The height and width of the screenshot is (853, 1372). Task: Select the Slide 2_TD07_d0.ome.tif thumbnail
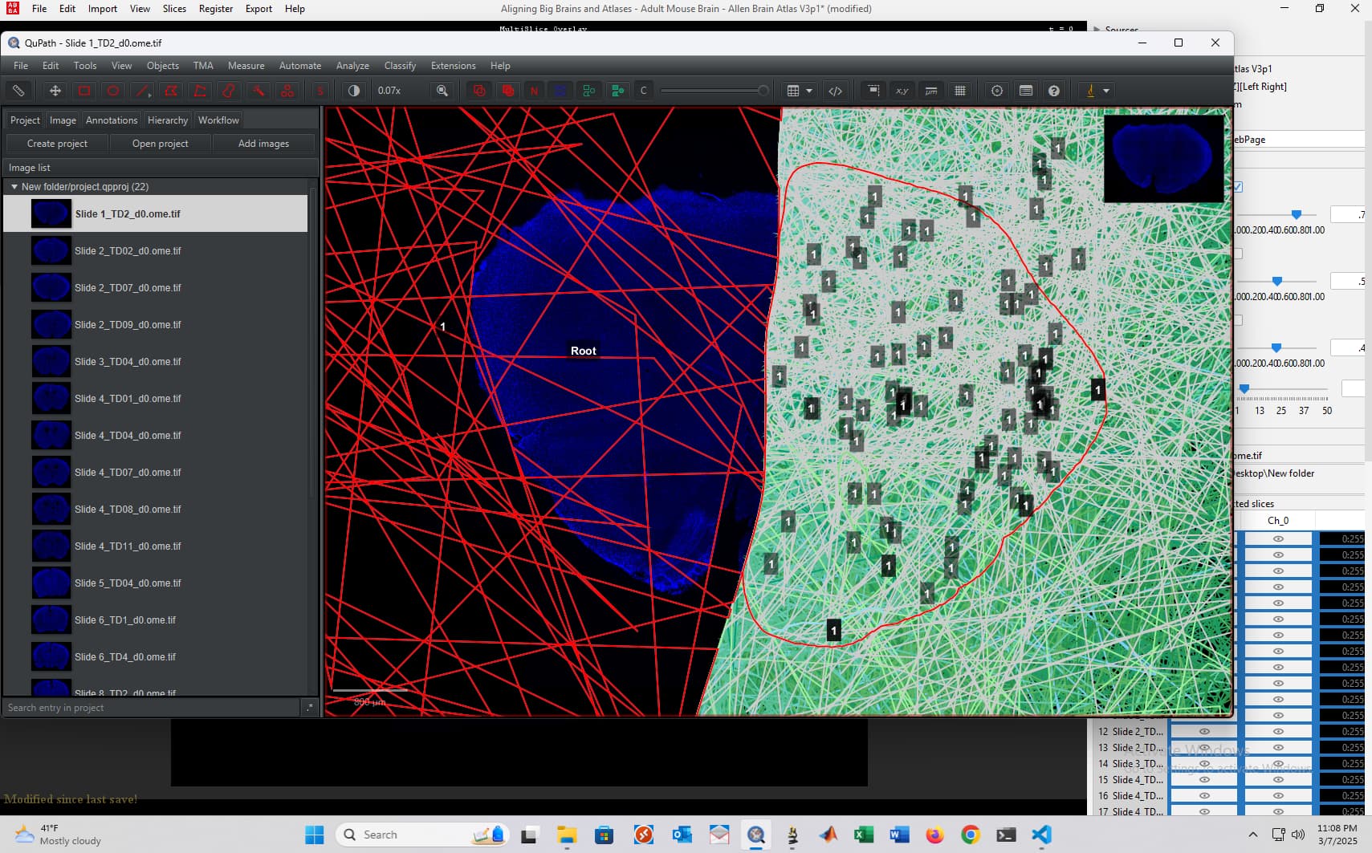click(x=51, y=286)
